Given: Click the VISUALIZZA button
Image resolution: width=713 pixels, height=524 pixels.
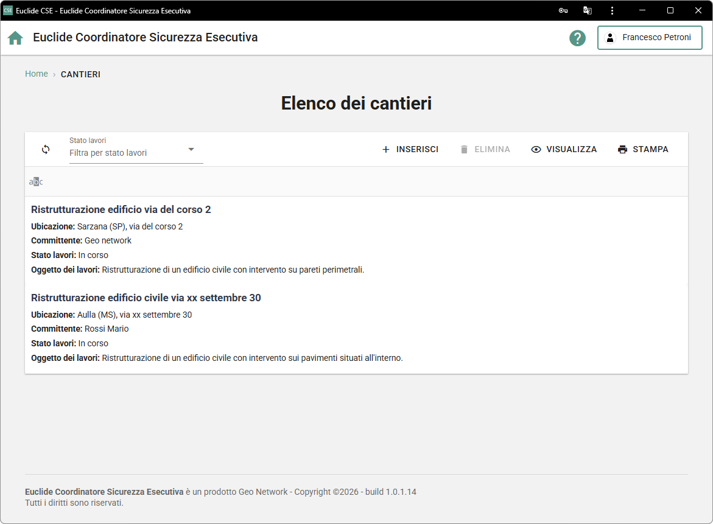Looking at the screenshot, I should [564, 149].
